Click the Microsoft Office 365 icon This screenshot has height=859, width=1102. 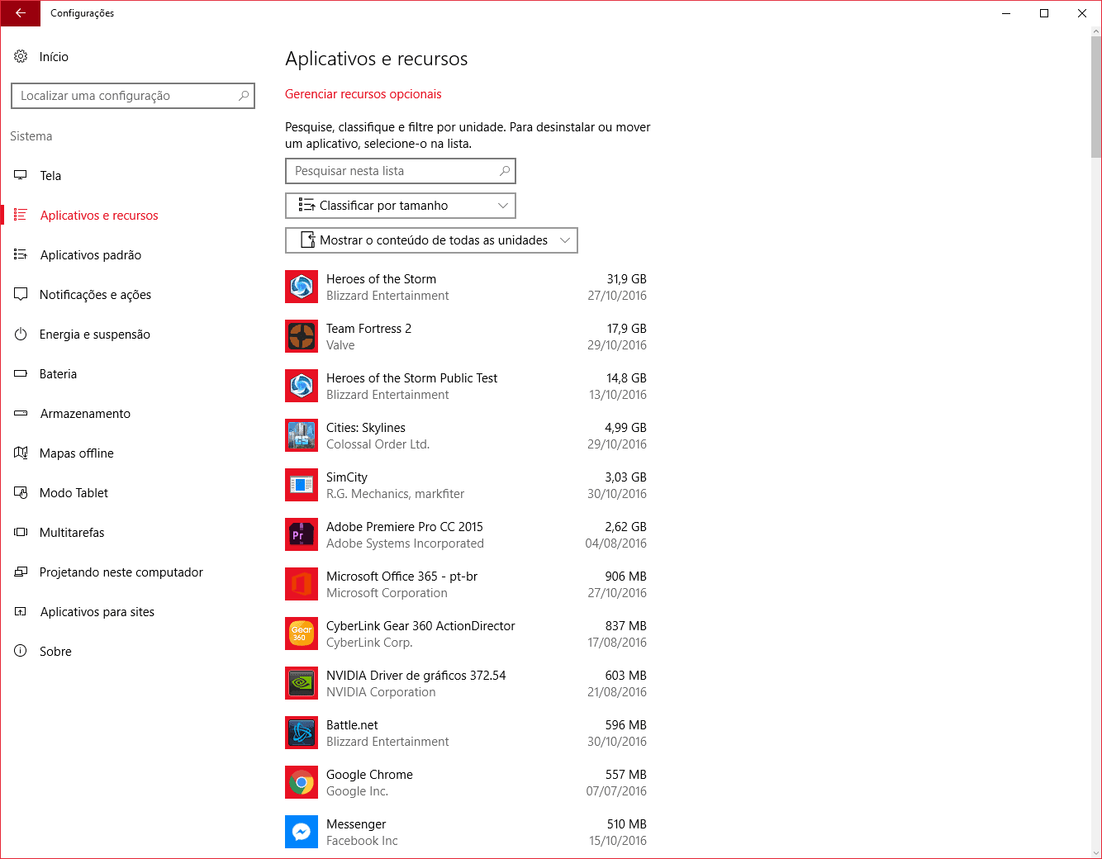(x=302, y=584)
